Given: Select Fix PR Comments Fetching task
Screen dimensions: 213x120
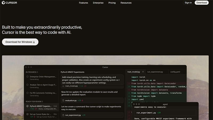Looking at the screenshot, I should pyautogui.click(x=41, y=94).
